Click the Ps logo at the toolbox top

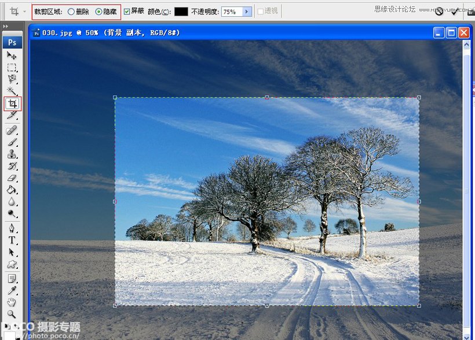pyautogui.click(x=12, y=42)
